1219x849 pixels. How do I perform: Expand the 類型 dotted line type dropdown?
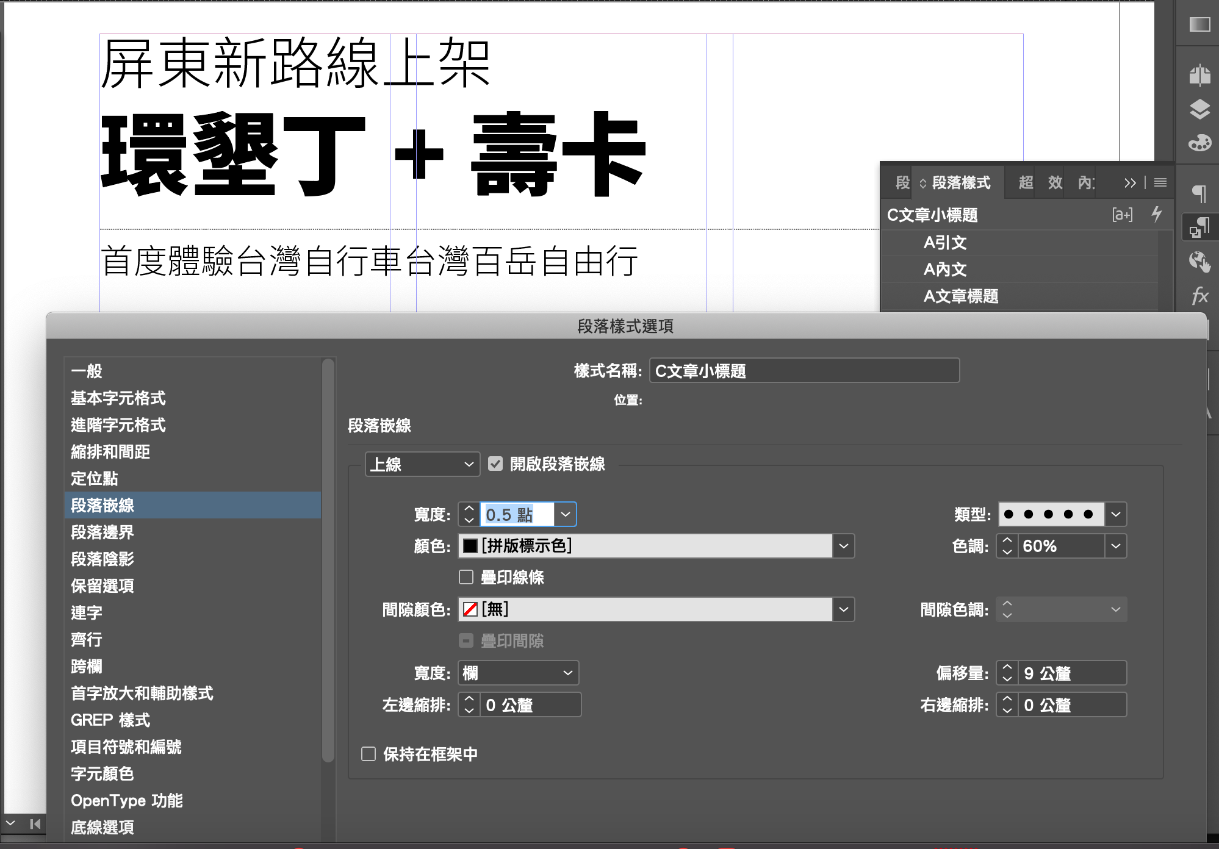[x=1116, y=514]
